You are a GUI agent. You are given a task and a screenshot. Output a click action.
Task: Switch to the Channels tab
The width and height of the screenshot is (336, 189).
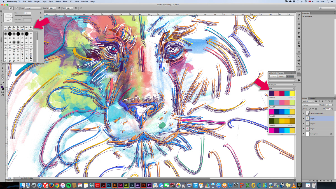coord(312,98)
